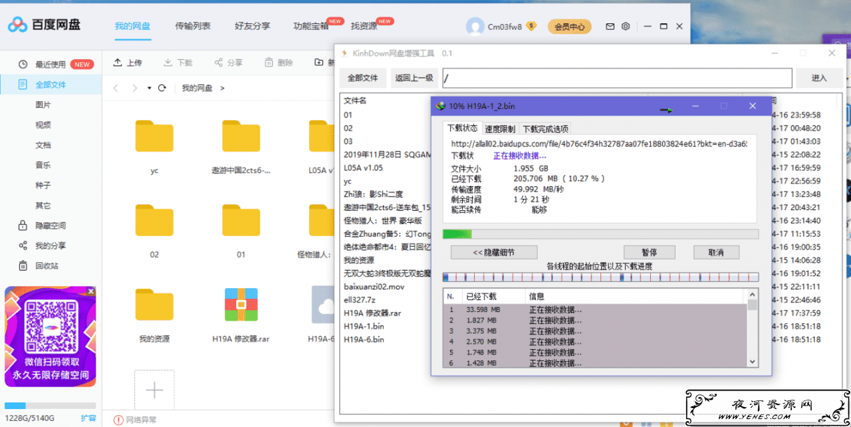
Task: Click 进入 button in KinhDown
Action: pyautogui.click(x=819, y=78)
